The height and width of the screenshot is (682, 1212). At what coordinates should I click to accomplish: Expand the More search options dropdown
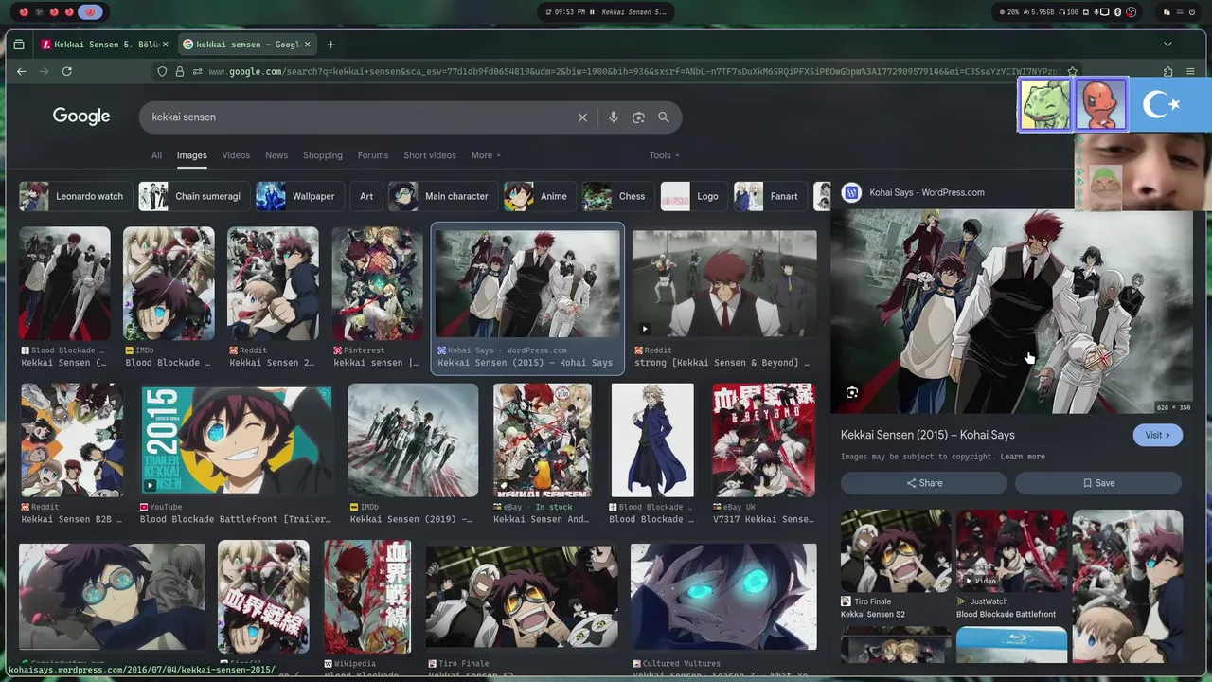click(x=486, y=155)
